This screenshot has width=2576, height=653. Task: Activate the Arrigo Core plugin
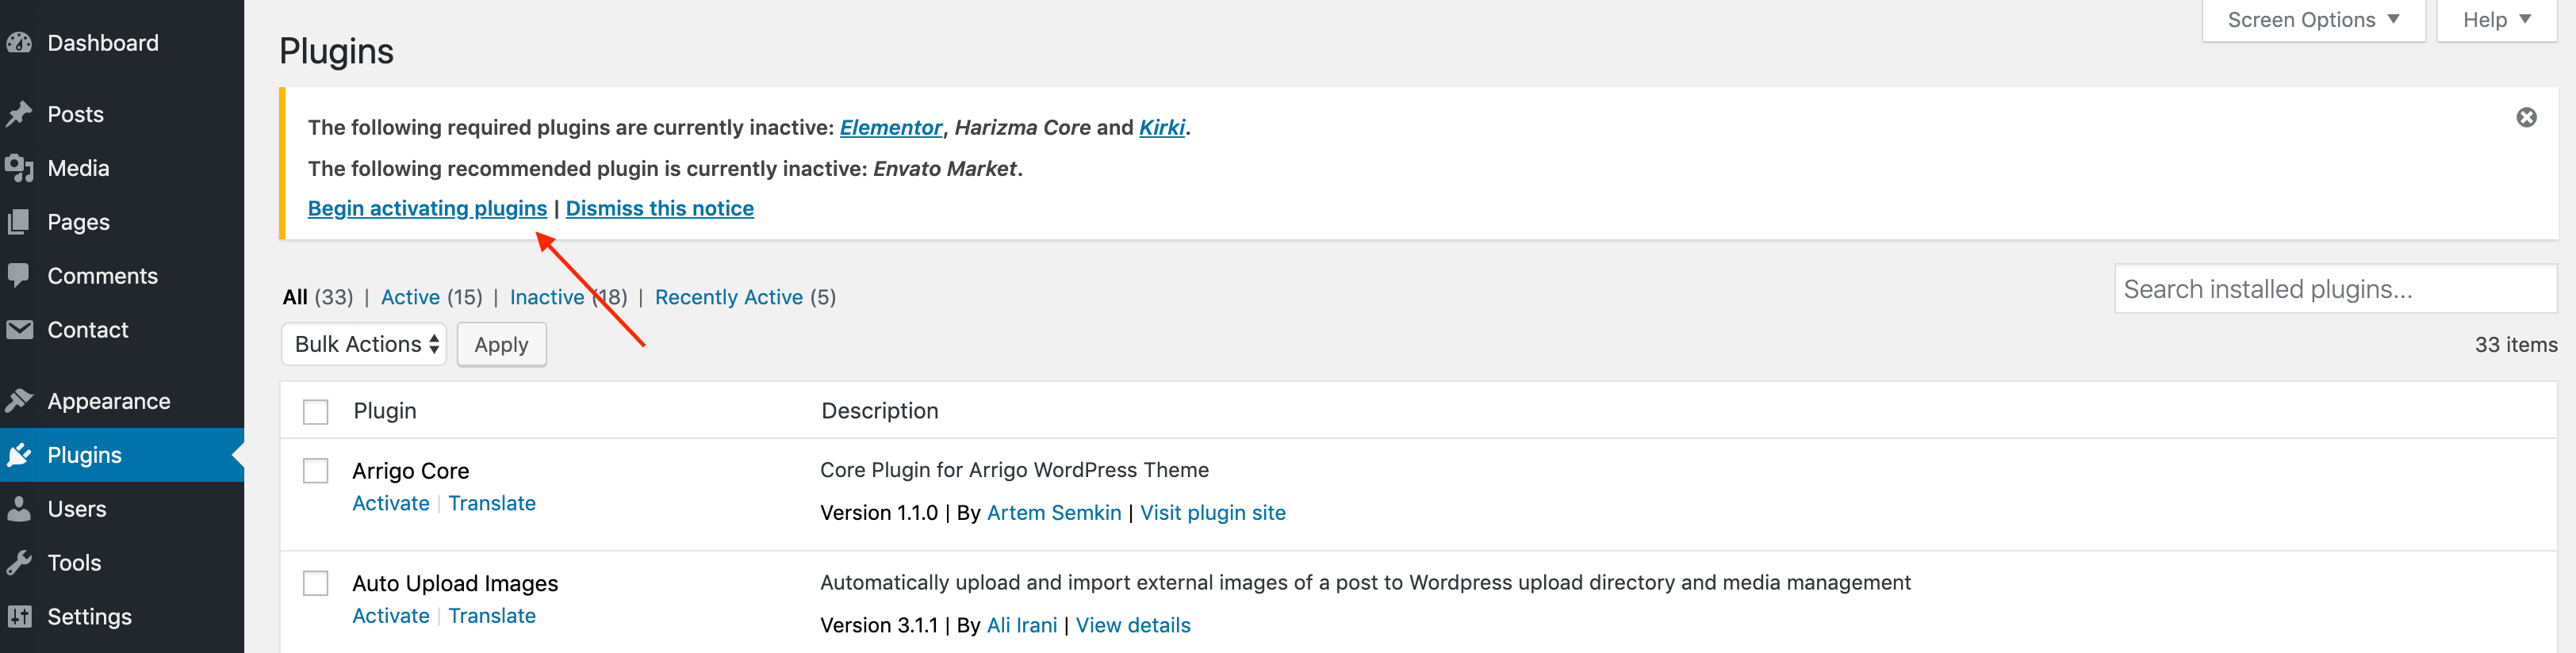391,503
